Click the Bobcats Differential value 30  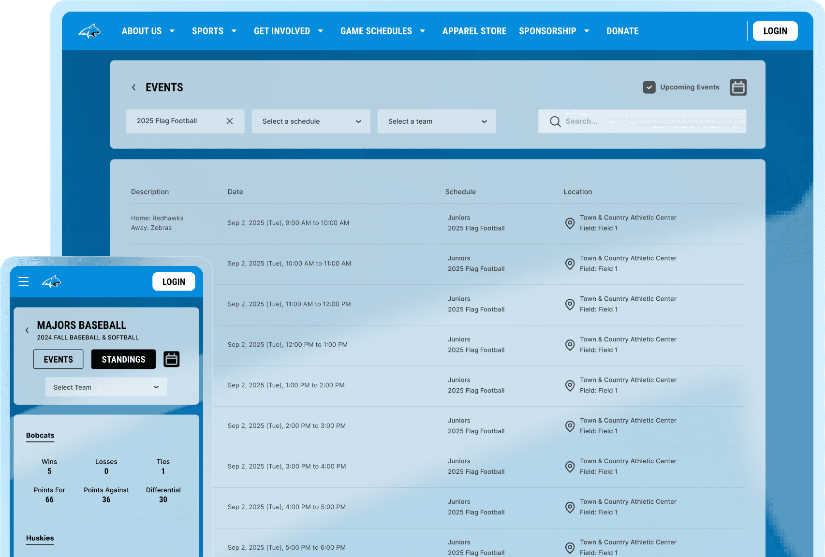click(x=163, y=500)
